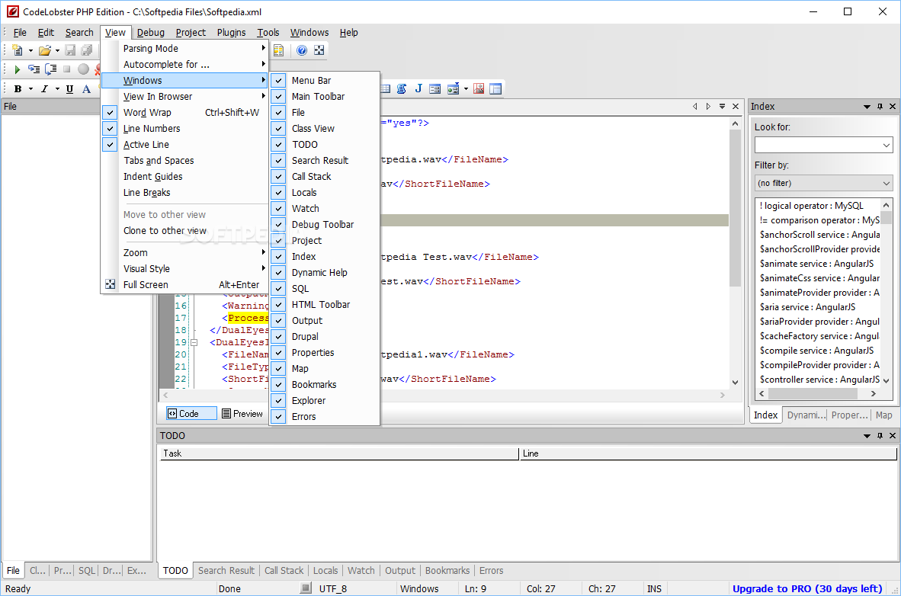Click the editor vertical scrollbar thumb
Viewport: 901px width, 596px height.
735,207
